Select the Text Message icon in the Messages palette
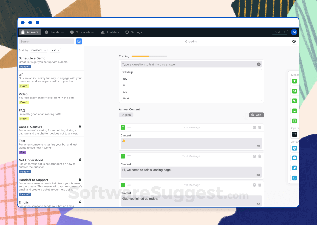 tap(294, 81)
